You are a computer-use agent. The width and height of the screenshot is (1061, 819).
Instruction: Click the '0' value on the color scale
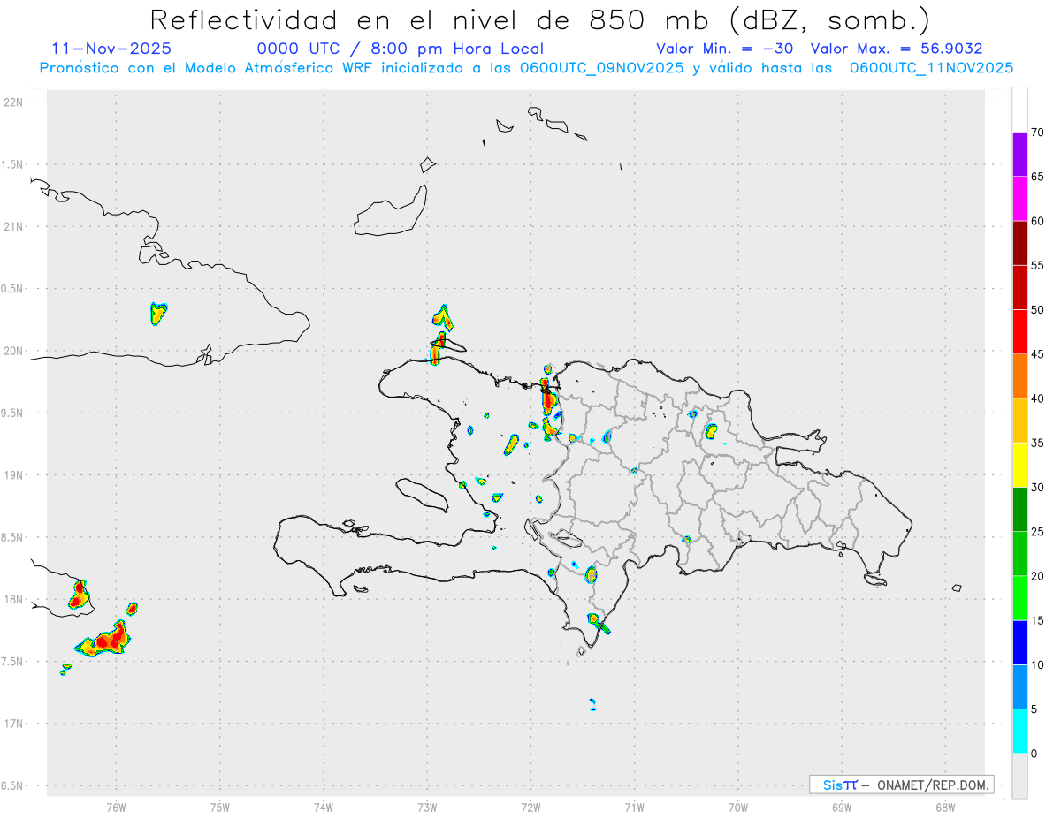coord(1034,754)
